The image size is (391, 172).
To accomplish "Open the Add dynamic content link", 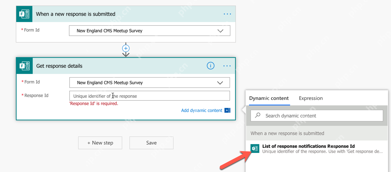I will click(x=201, y=111).
